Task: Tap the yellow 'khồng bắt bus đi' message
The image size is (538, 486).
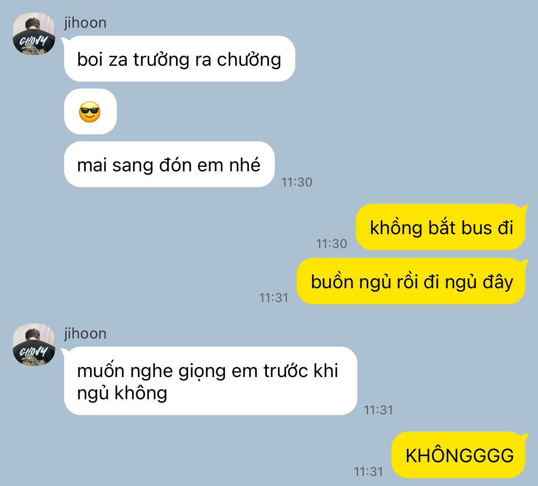Action: [x=441, y=227]
